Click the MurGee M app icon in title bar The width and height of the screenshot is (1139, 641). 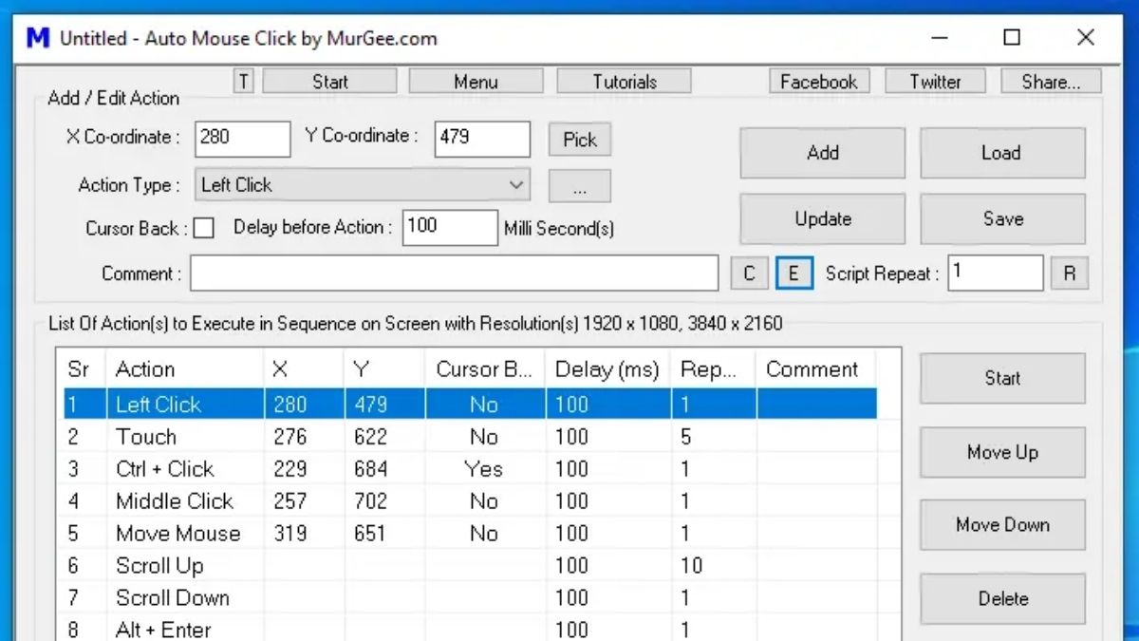[x=38, y=38]
